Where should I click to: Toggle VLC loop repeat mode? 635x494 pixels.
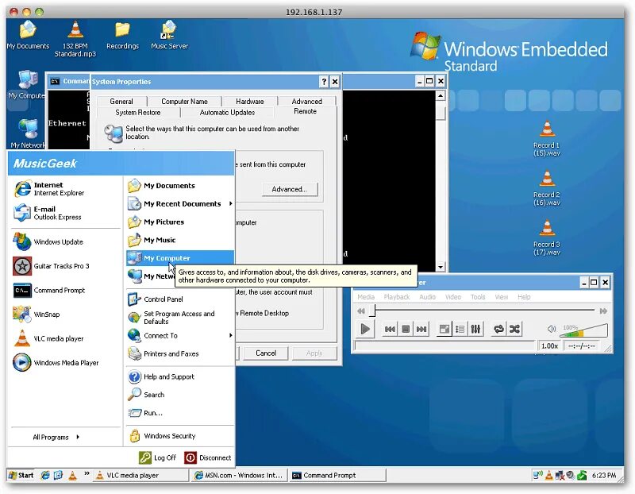[x=498, y=329]
